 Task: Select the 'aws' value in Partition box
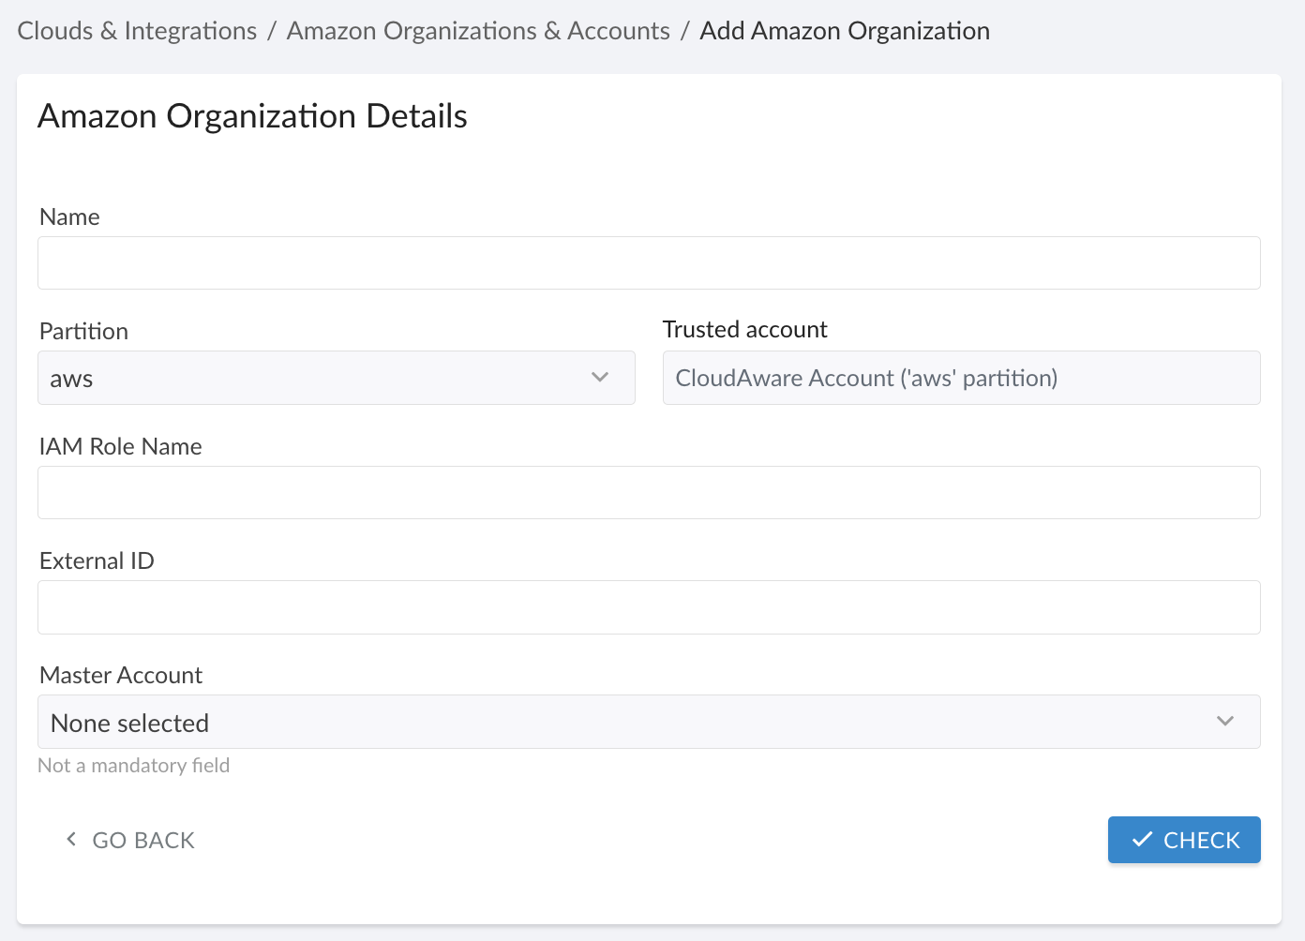(72, 380)
